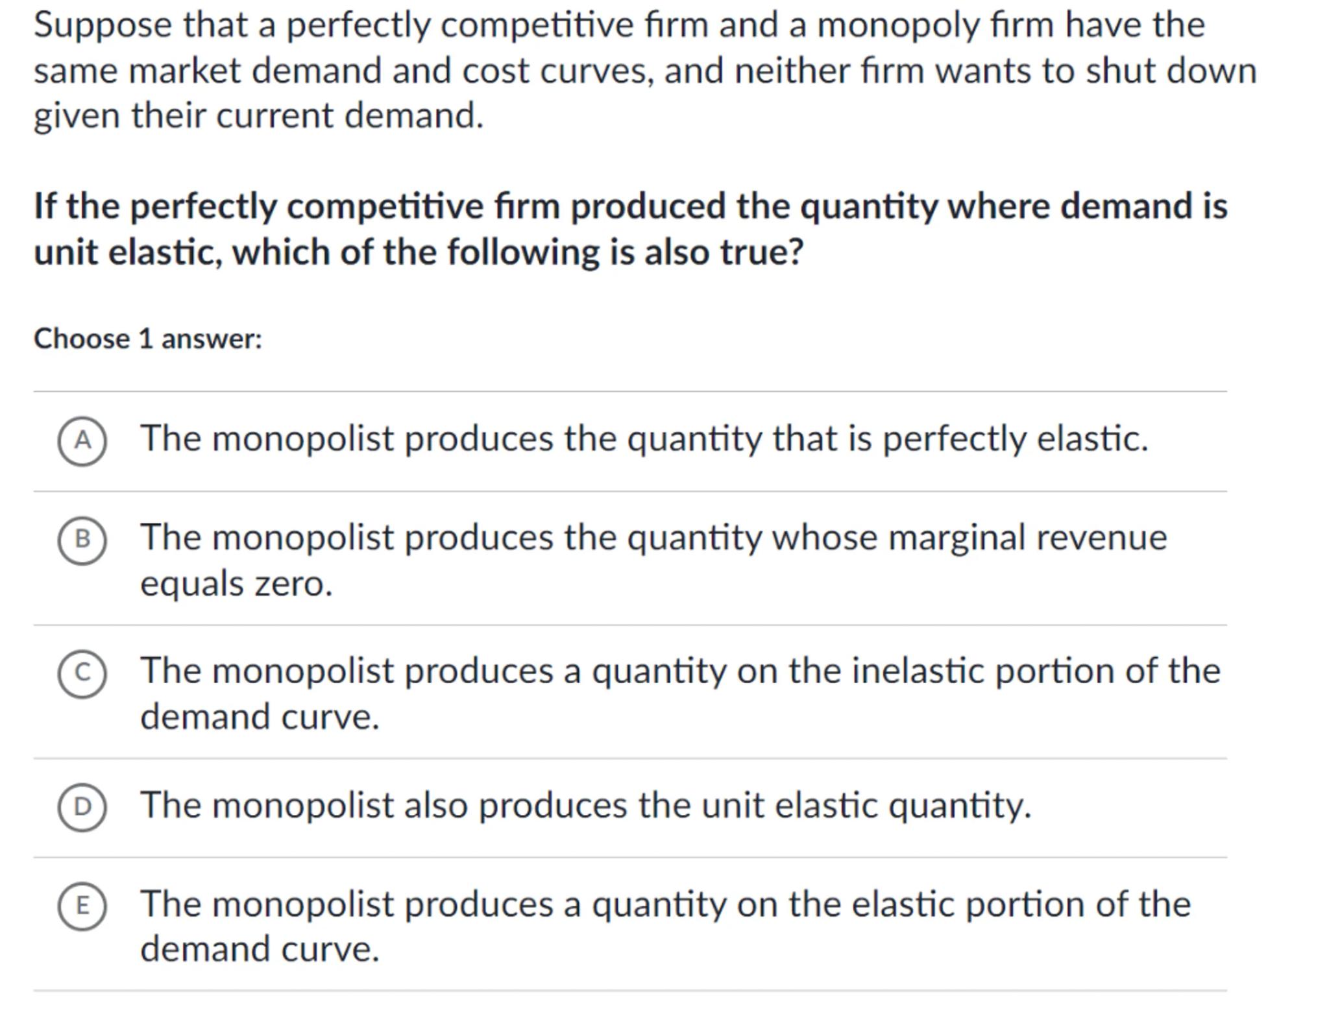Mark radio button D as the answer

tap(82, 807)
